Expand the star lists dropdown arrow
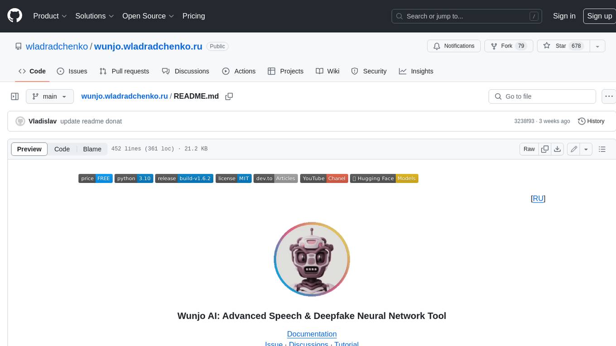The height and width of the screenshot is (346, 616). [x=598, y=46]
